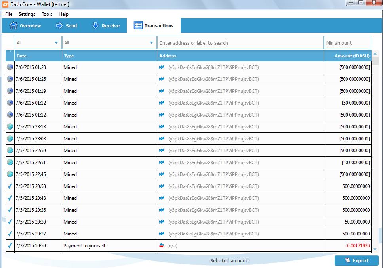Sort by the Amount (tDASH) column header

348,56
